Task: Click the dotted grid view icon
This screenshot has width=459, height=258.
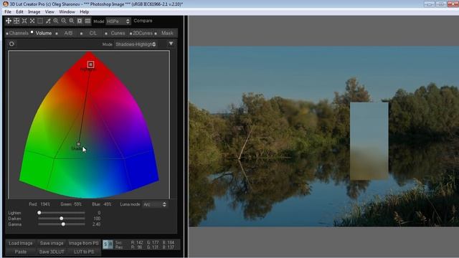Action: tap(87, 21)
